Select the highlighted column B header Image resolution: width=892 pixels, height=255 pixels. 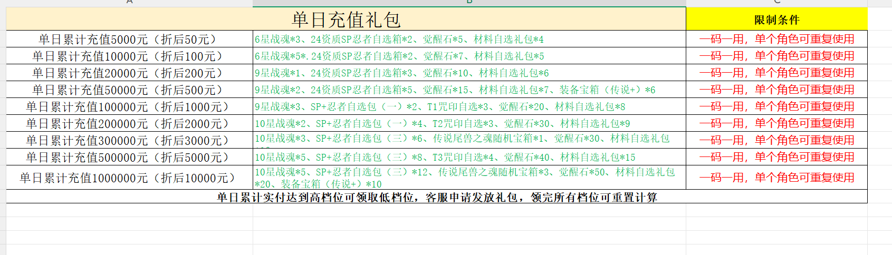pyautogui.click(x=469, y=3)
